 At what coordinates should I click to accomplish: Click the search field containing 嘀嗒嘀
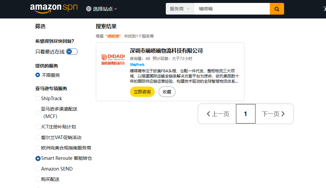232,9
